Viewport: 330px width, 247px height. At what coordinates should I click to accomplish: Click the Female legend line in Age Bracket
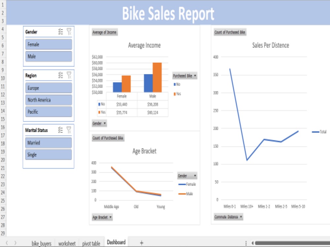pos(182,184)
